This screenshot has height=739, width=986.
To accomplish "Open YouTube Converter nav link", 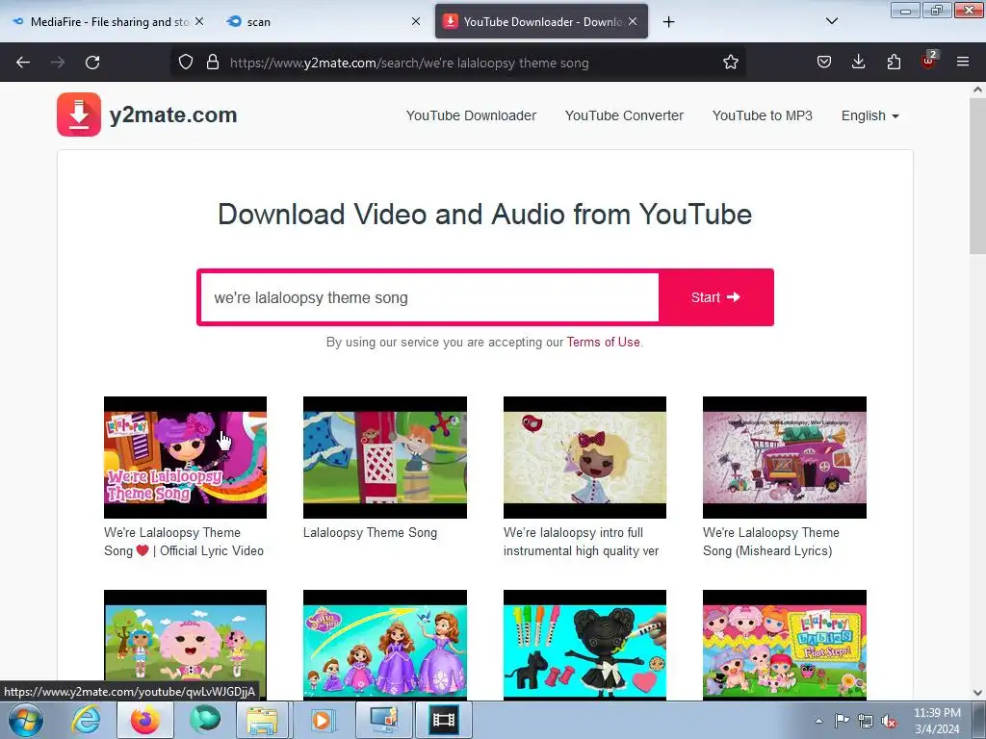I will click(x=624, y=115).
